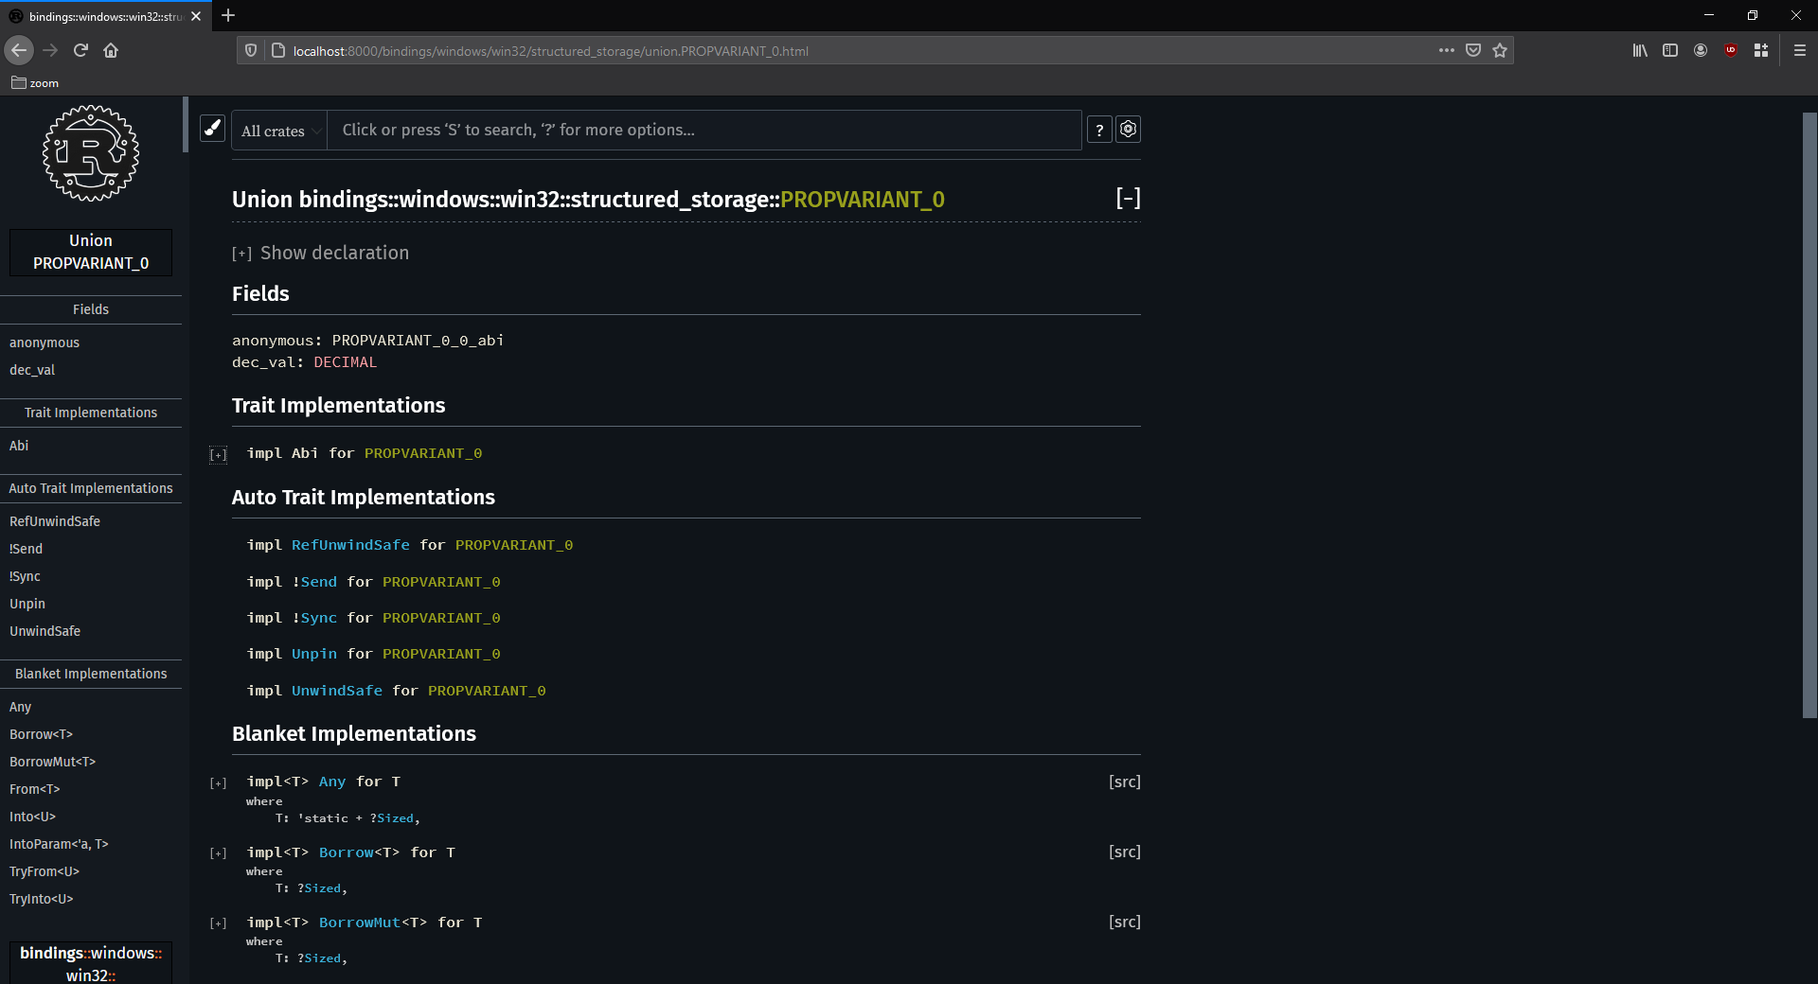
Task: Open the BorrowMut trait link
Action: coord(360,922)
